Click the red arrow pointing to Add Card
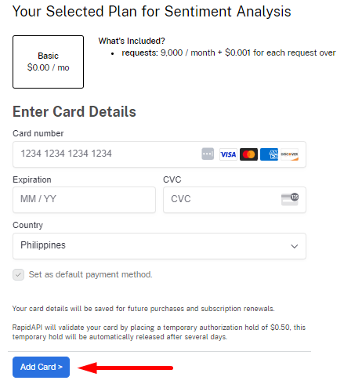Screen dimensions: 344x384 tap(125, 368)
